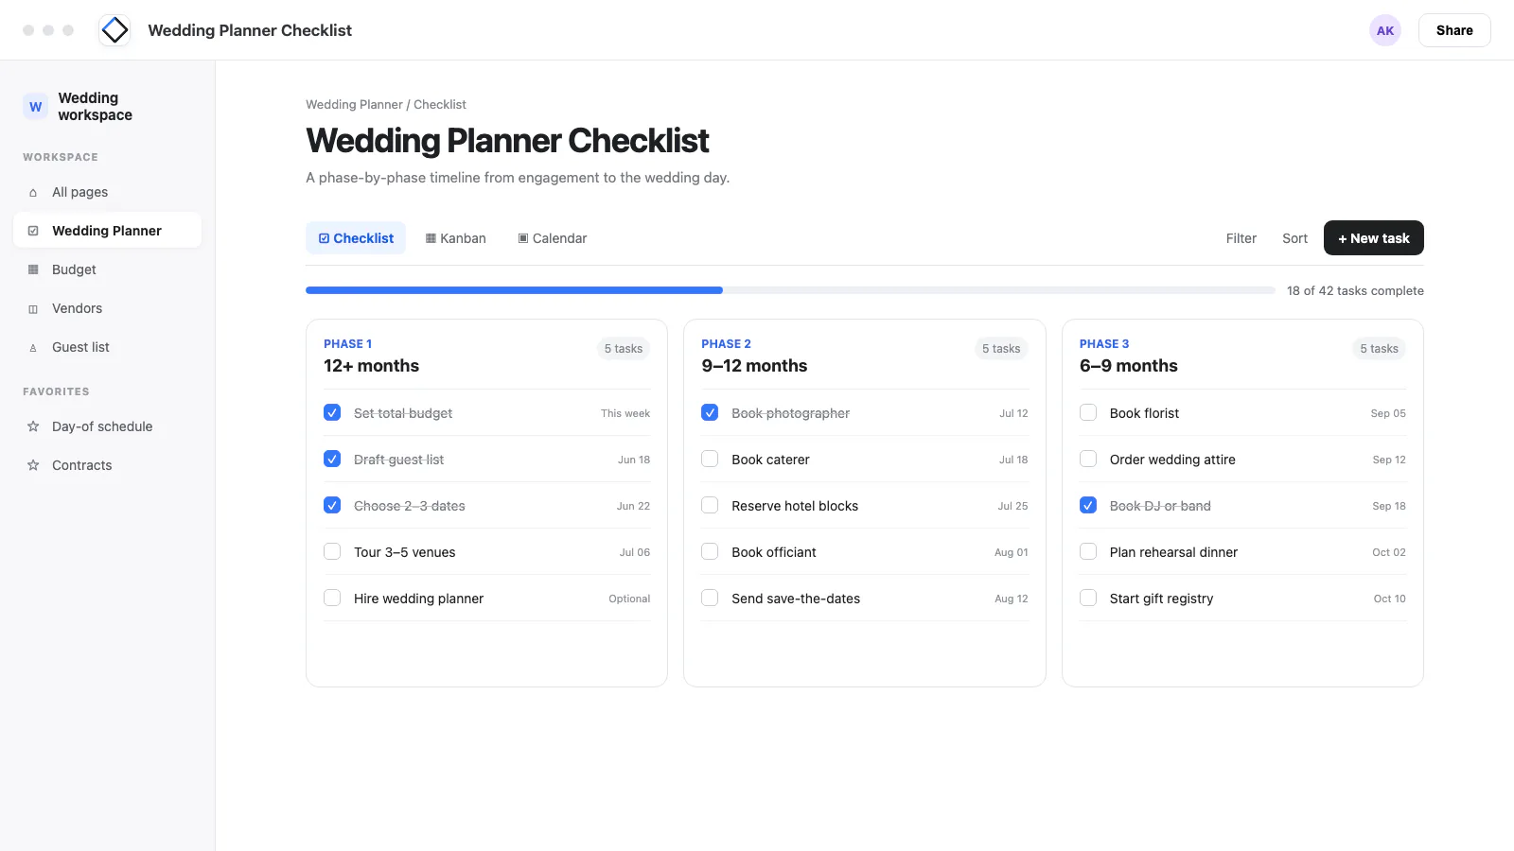Screen dimensions: 1514x851
Task: Click the Optional label on Hire wedding planner
Action: [629, 599]
